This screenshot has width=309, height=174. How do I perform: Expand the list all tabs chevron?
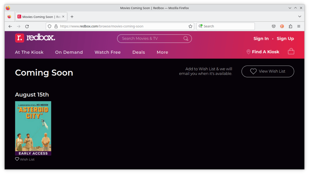coord(300,17)
